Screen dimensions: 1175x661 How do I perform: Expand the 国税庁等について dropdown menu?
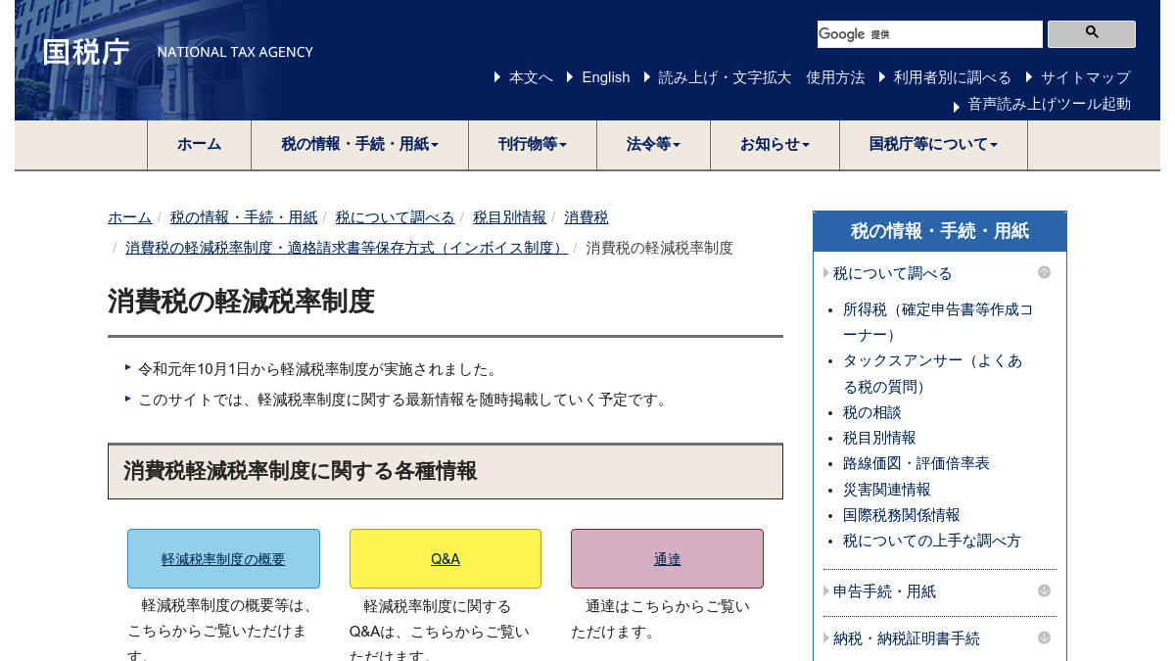(x=932, y=145)
